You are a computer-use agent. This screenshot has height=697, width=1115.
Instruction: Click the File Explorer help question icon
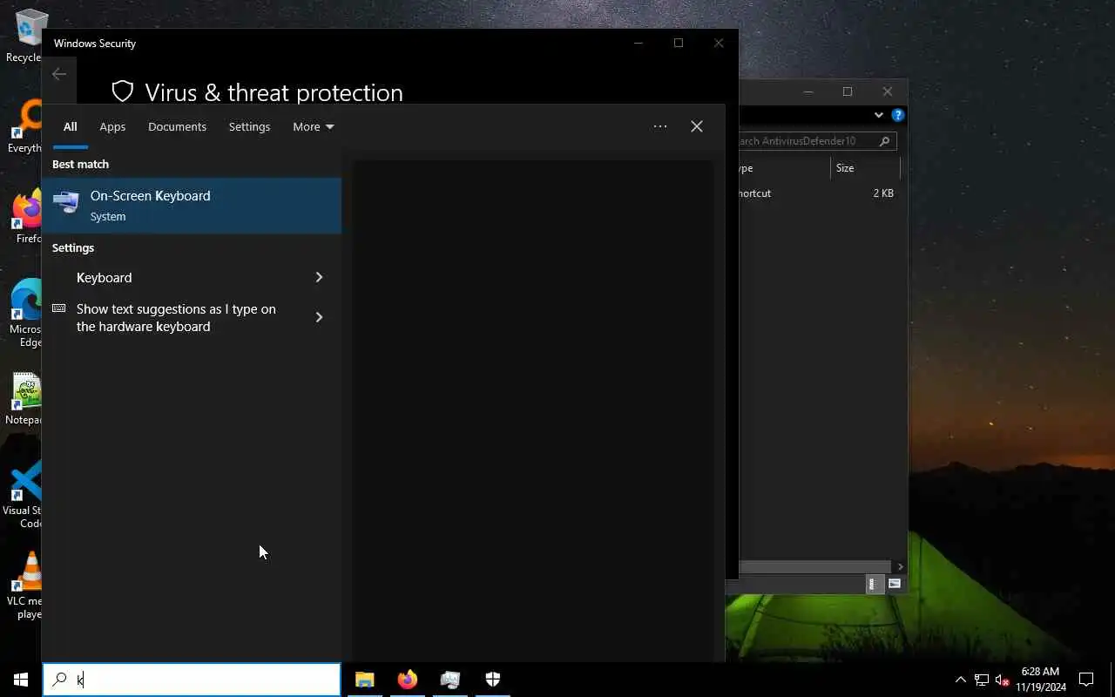pos(898,115)
